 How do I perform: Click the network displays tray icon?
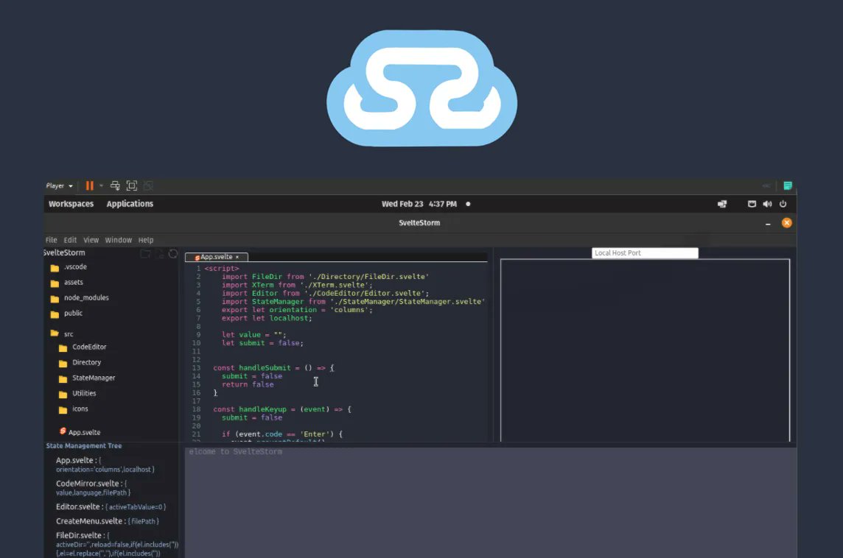722,204
